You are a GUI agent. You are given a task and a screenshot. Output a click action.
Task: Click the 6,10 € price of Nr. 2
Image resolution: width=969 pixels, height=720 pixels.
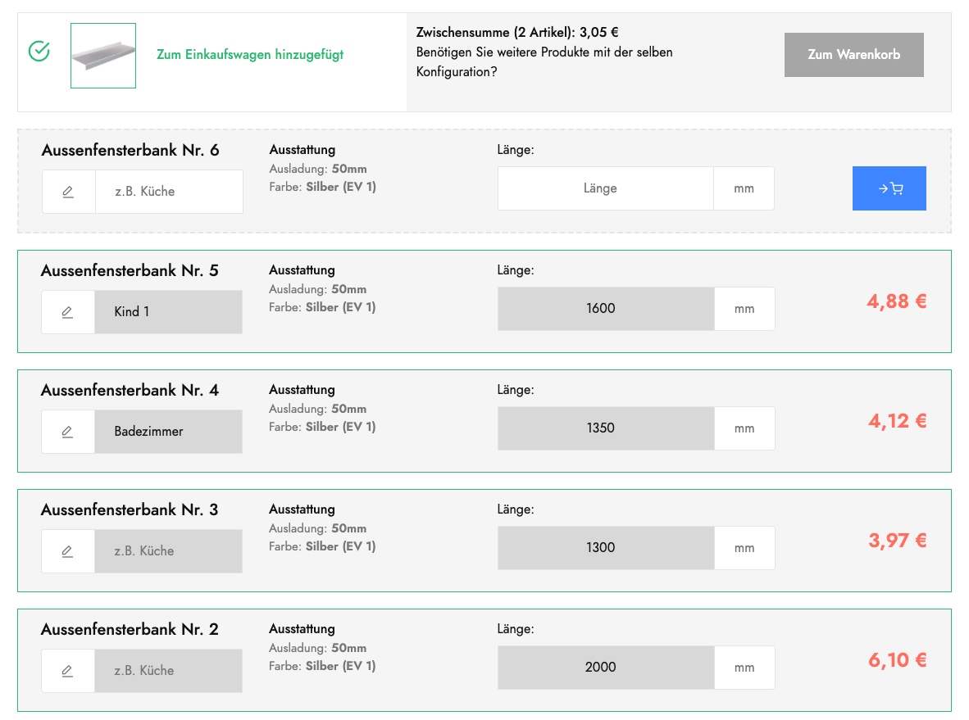click(898, 660)
